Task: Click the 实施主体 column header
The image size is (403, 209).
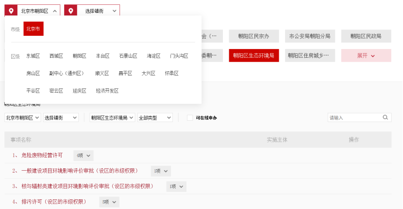Action: click(x=277, y=140)
